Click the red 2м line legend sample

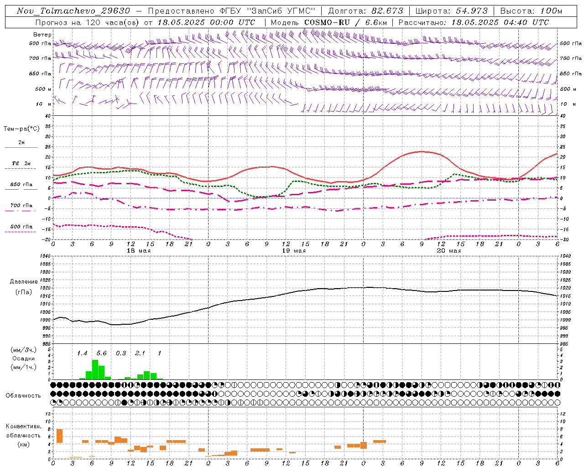coord(21,148)
